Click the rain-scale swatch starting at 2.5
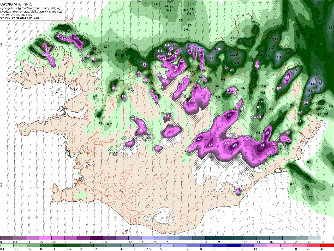Screen dimensions: 334x251 tap(100, 245)
